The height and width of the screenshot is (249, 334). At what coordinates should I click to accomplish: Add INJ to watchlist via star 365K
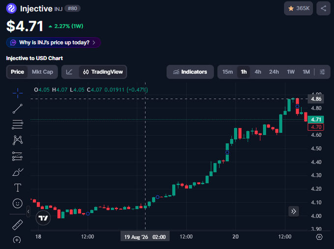(299, 8)
